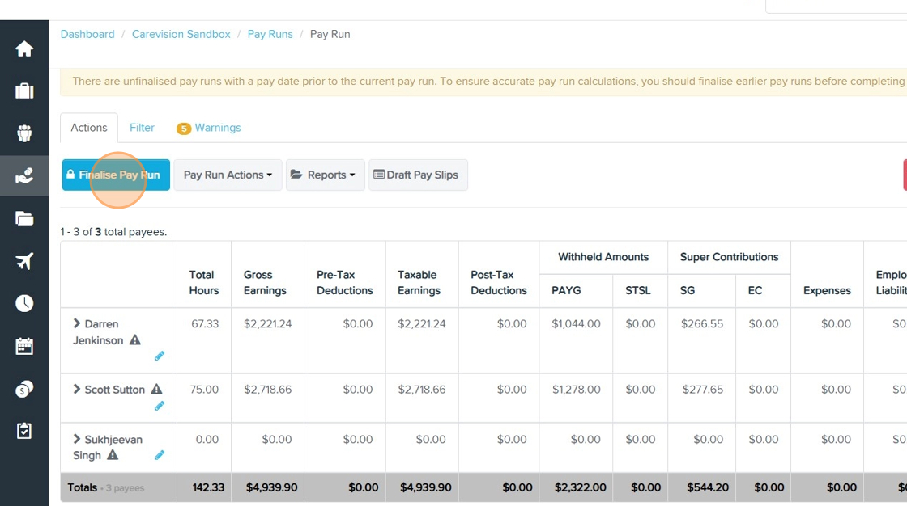
Task: Expand Darren Jenkinson row
Action: click(76, 323)
